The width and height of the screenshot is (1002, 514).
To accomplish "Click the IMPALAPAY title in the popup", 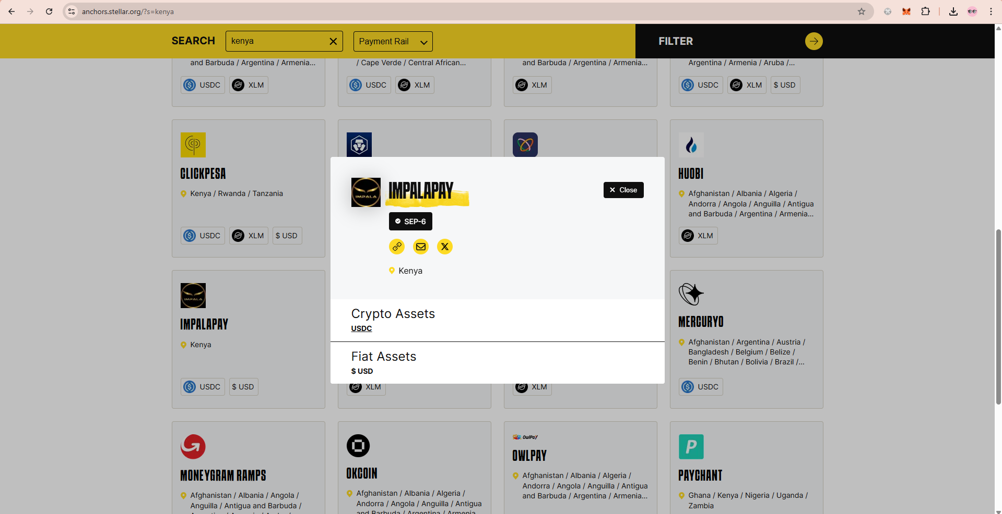I will pyautogui.click(x=421, y=191).
